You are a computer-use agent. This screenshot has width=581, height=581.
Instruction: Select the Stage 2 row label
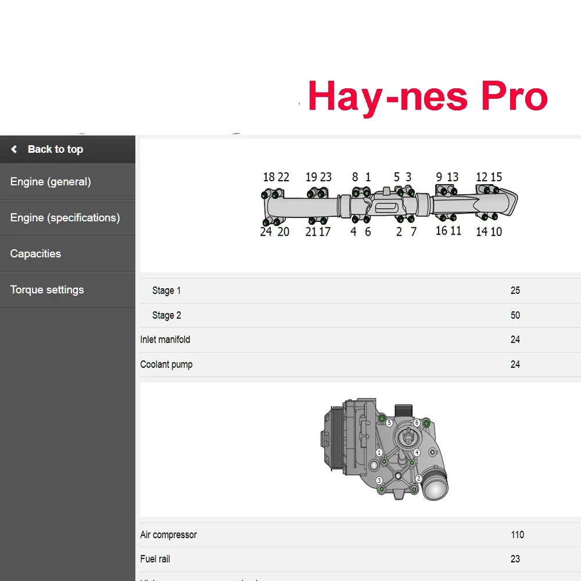click(x=166, y=315)
